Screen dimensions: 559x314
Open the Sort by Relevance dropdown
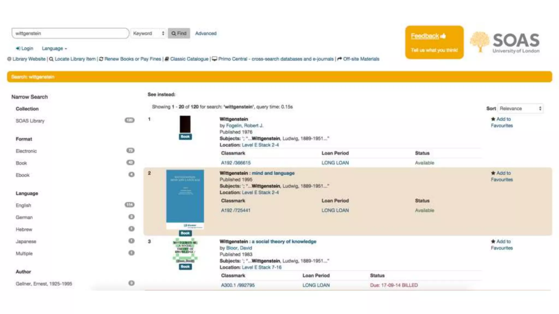click(520, 108)
